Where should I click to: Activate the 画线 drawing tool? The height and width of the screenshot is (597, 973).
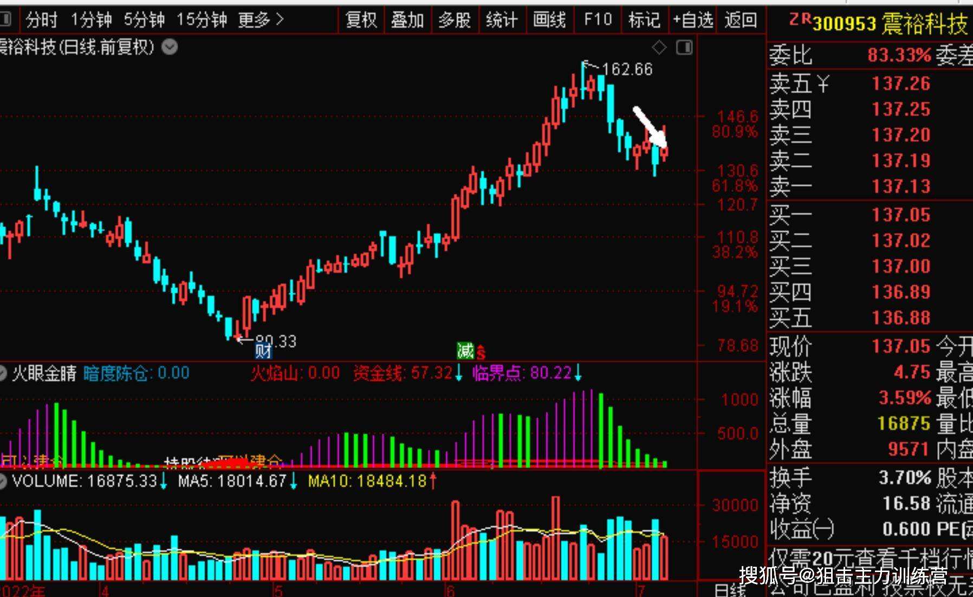click(549, 21)
